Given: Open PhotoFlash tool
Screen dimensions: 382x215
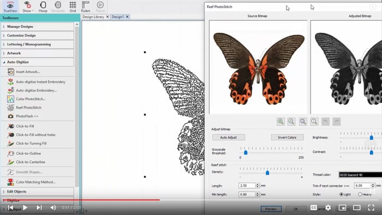Looking at the screenshot, I should click(x=23, y=116).
